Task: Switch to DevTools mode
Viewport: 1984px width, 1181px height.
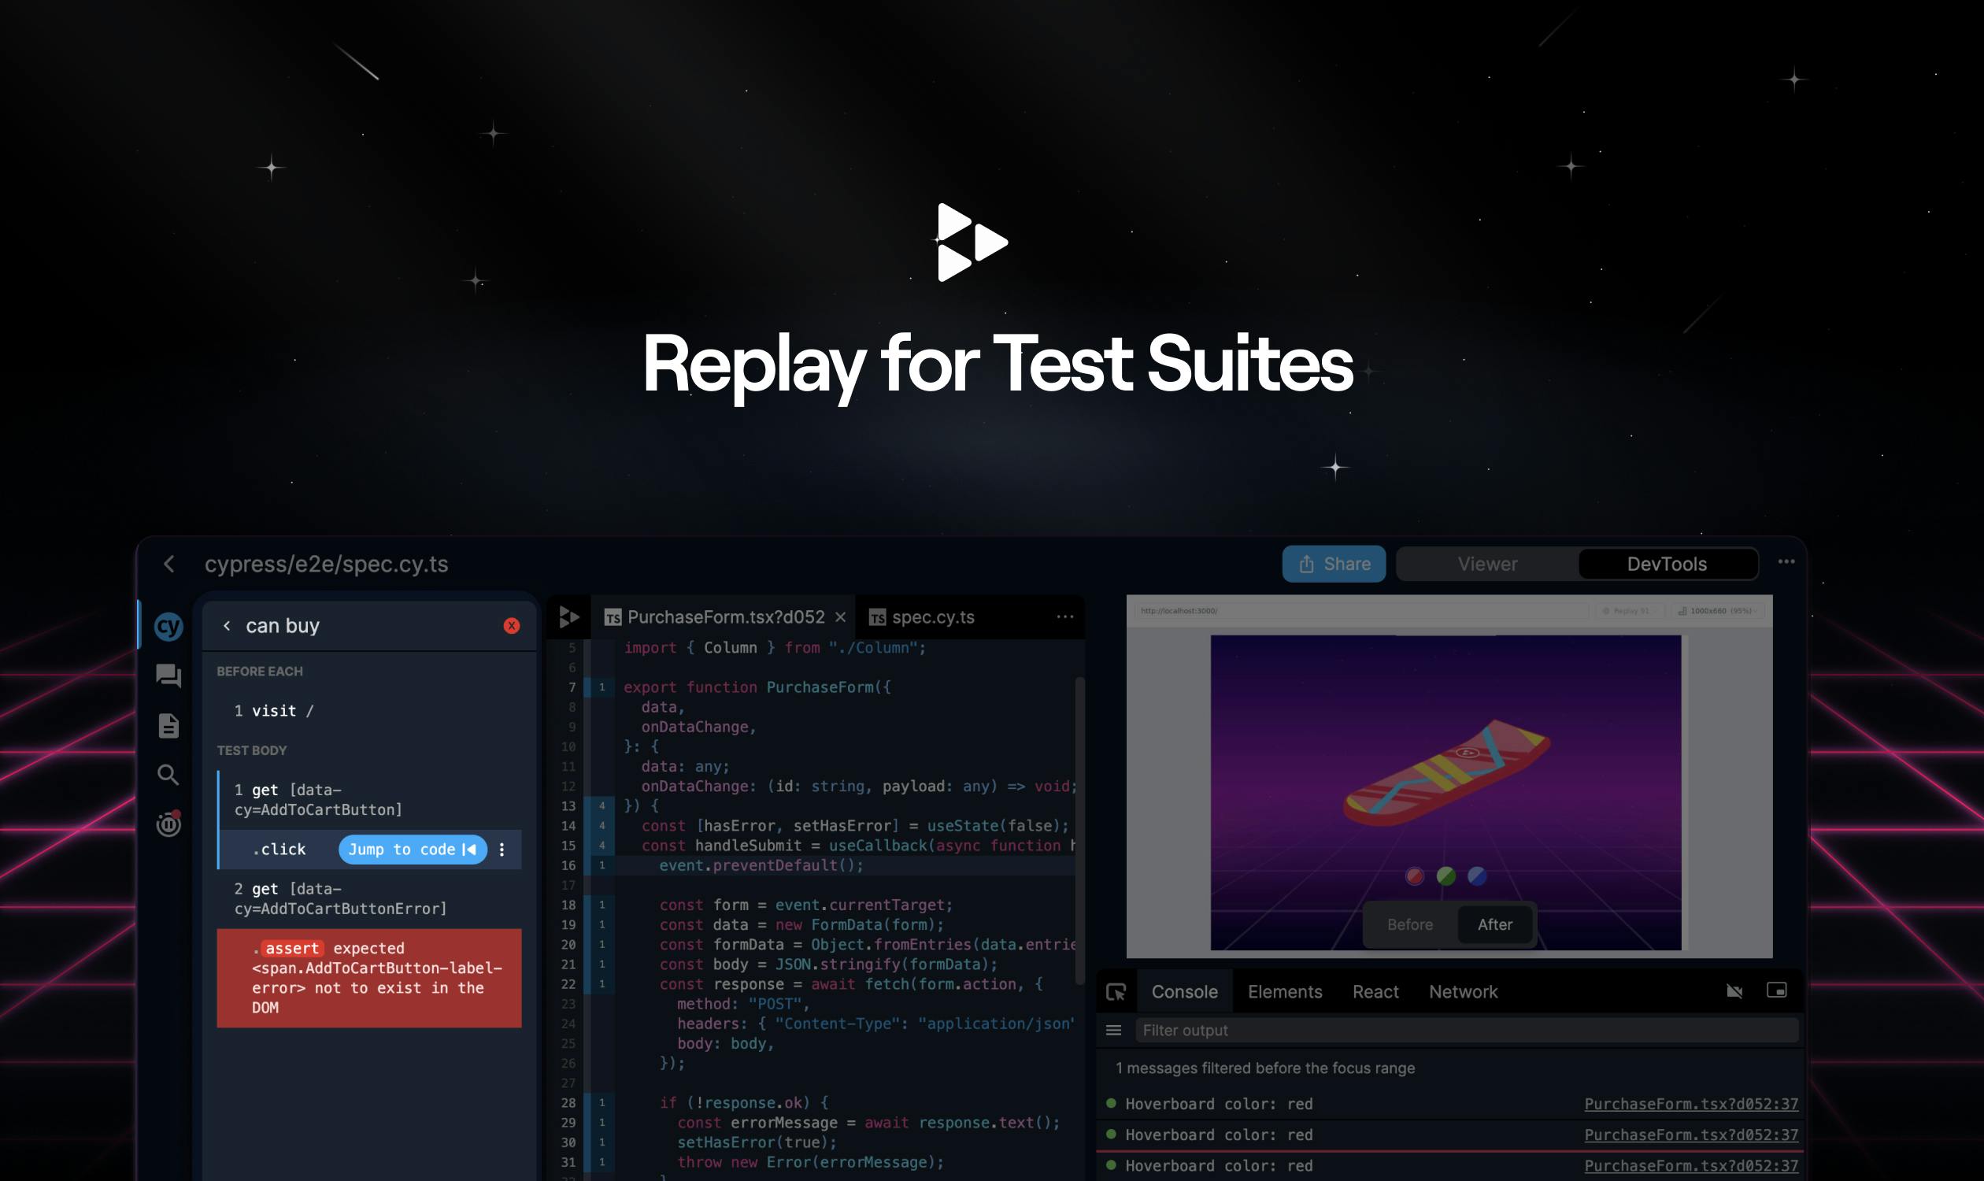Action: click(1667, 565)
